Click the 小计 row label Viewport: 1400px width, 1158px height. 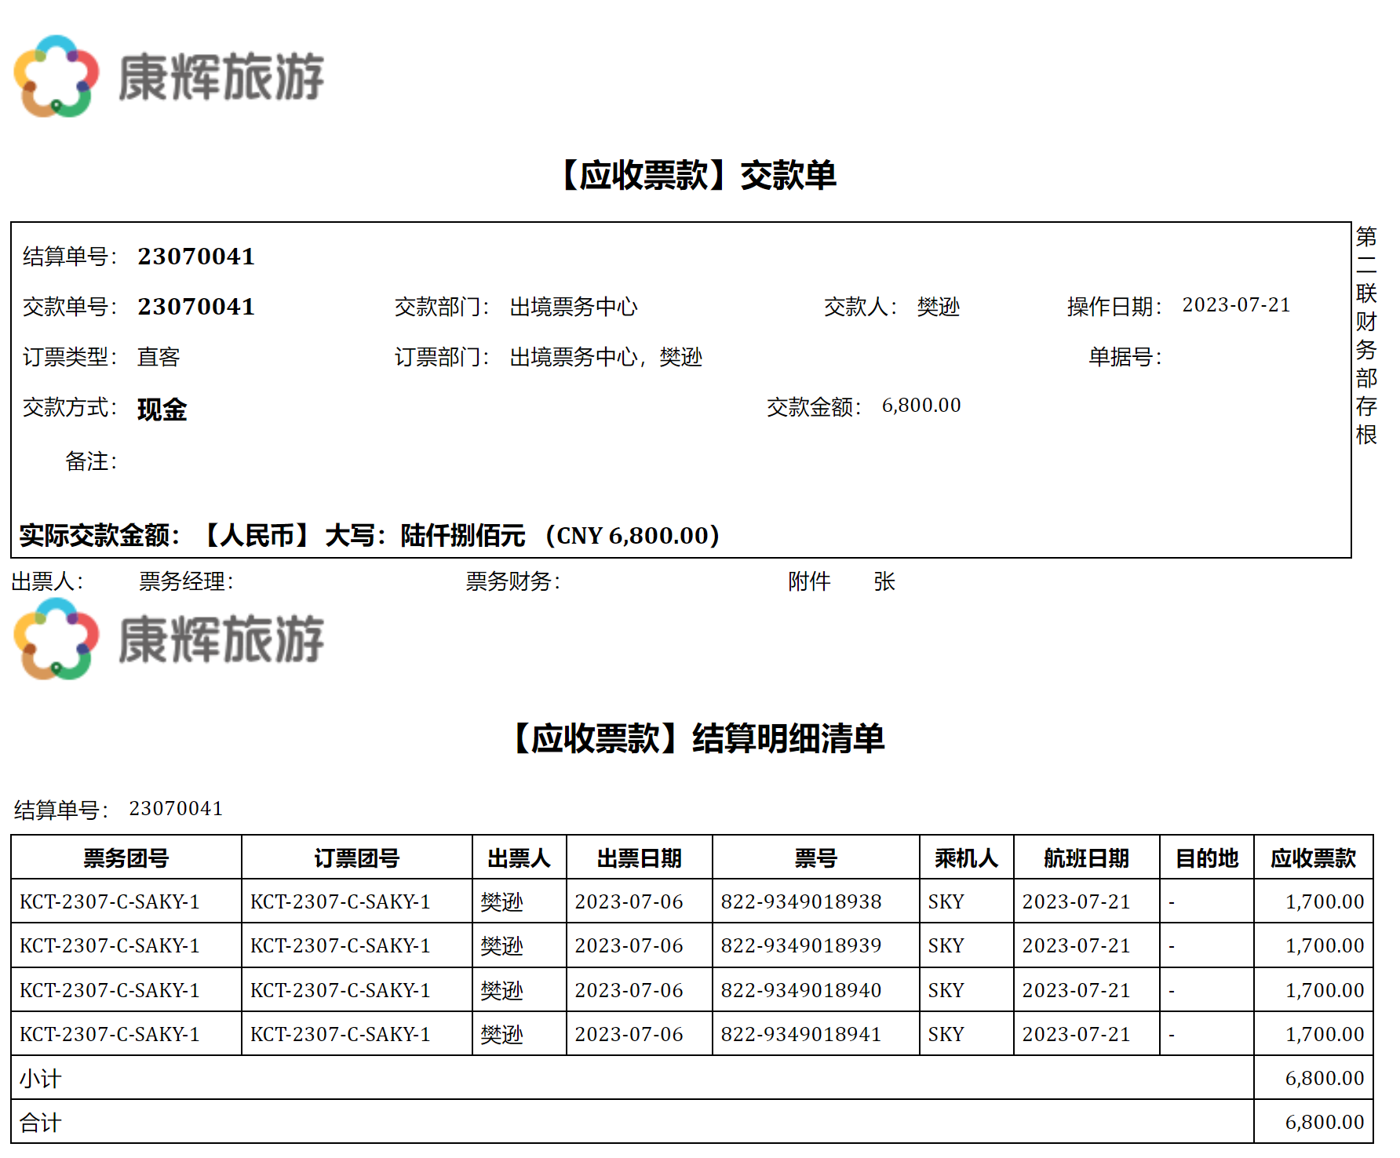40,1079
